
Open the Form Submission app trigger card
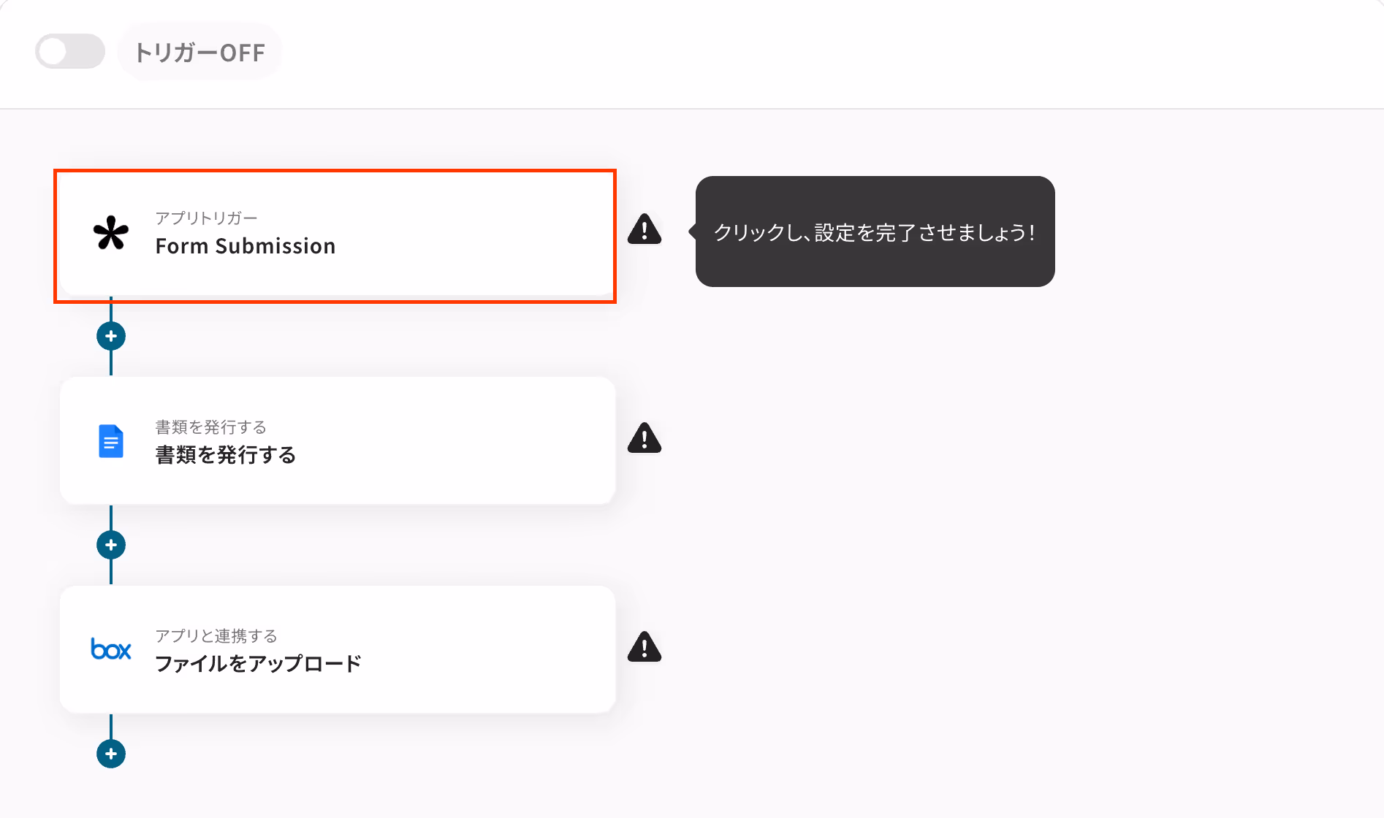335,236
